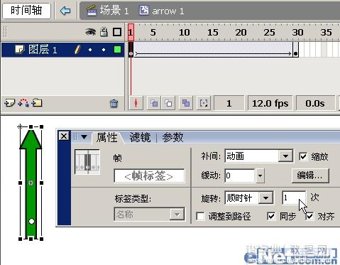Screen dimensions: 340x265
Task: Insert a new layer icon
Action: [x=10, y=103]
